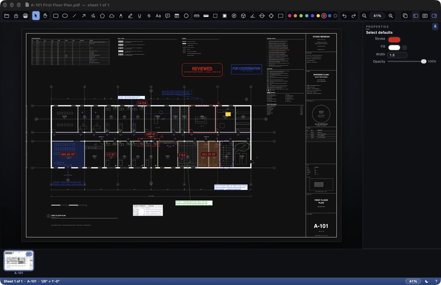Pick the green color in the toolbar palette
This screenshot has height=285, width=441.
pos(301,16)
